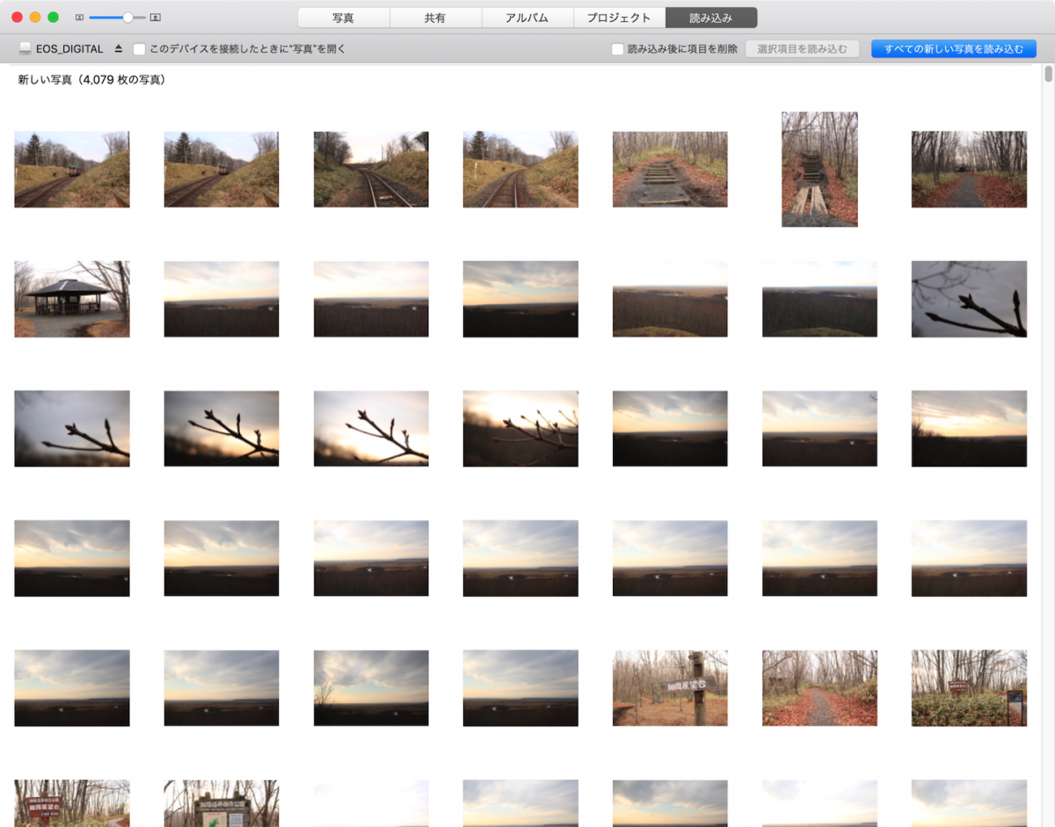
Task: Enable deleting items after import
Action: 617,48
